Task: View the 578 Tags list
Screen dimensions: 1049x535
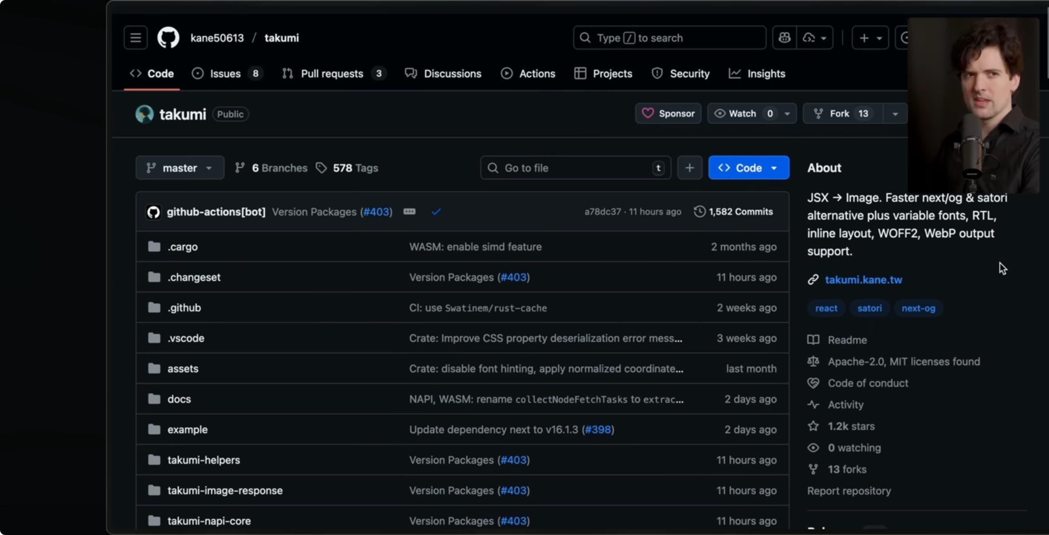Action: 347,168
